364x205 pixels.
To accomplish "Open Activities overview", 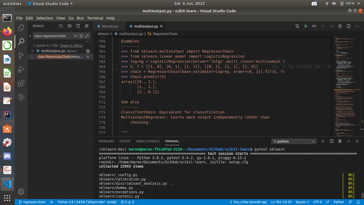I will [x=12, y=4].
